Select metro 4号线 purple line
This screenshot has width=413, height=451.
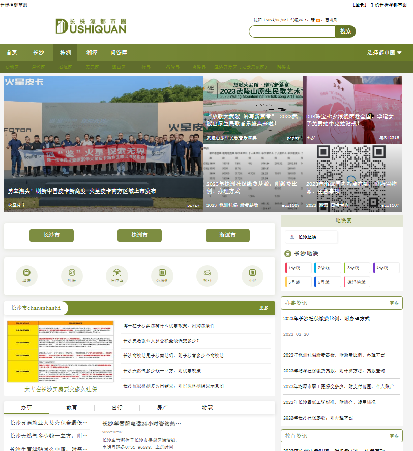point(386,268)
